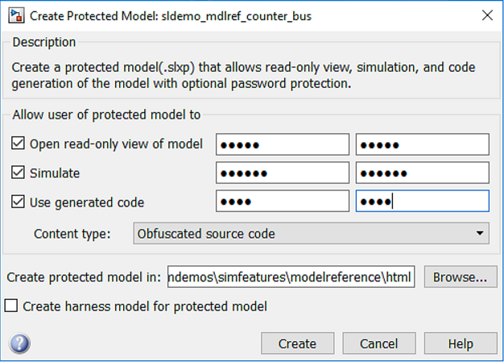Focus first password field for read-only view
Viewport: 504px width, 362px height.
(x=282, y=144)
